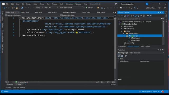Open the Build menu
169x95 pixels.
coord(35,4)
